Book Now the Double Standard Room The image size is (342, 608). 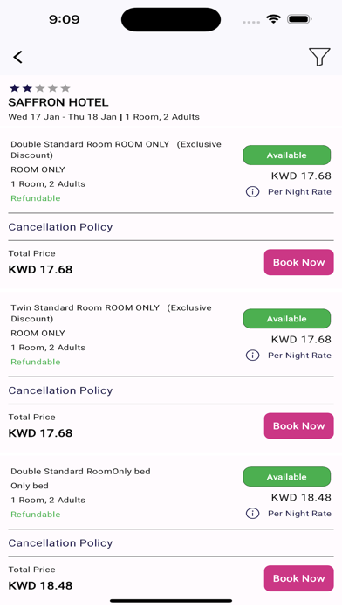pos(298,262)
